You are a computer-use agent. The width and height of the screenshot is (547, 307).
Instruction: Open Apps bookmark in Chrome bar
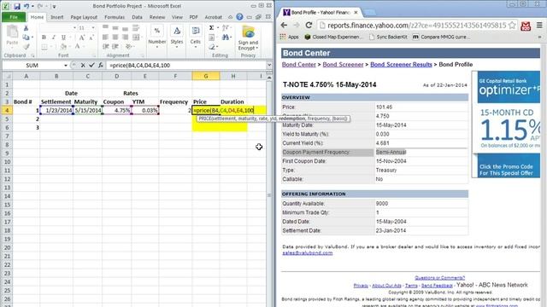click(289, 37)
